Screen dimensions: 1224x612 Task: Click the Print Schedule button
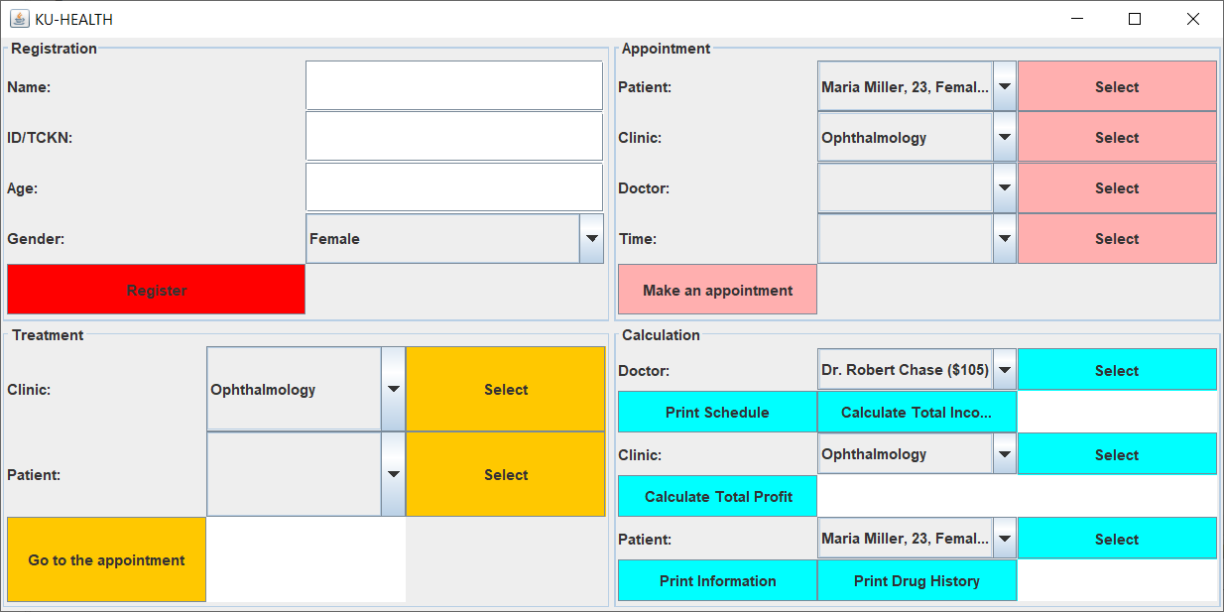click(x=717, y=412)
